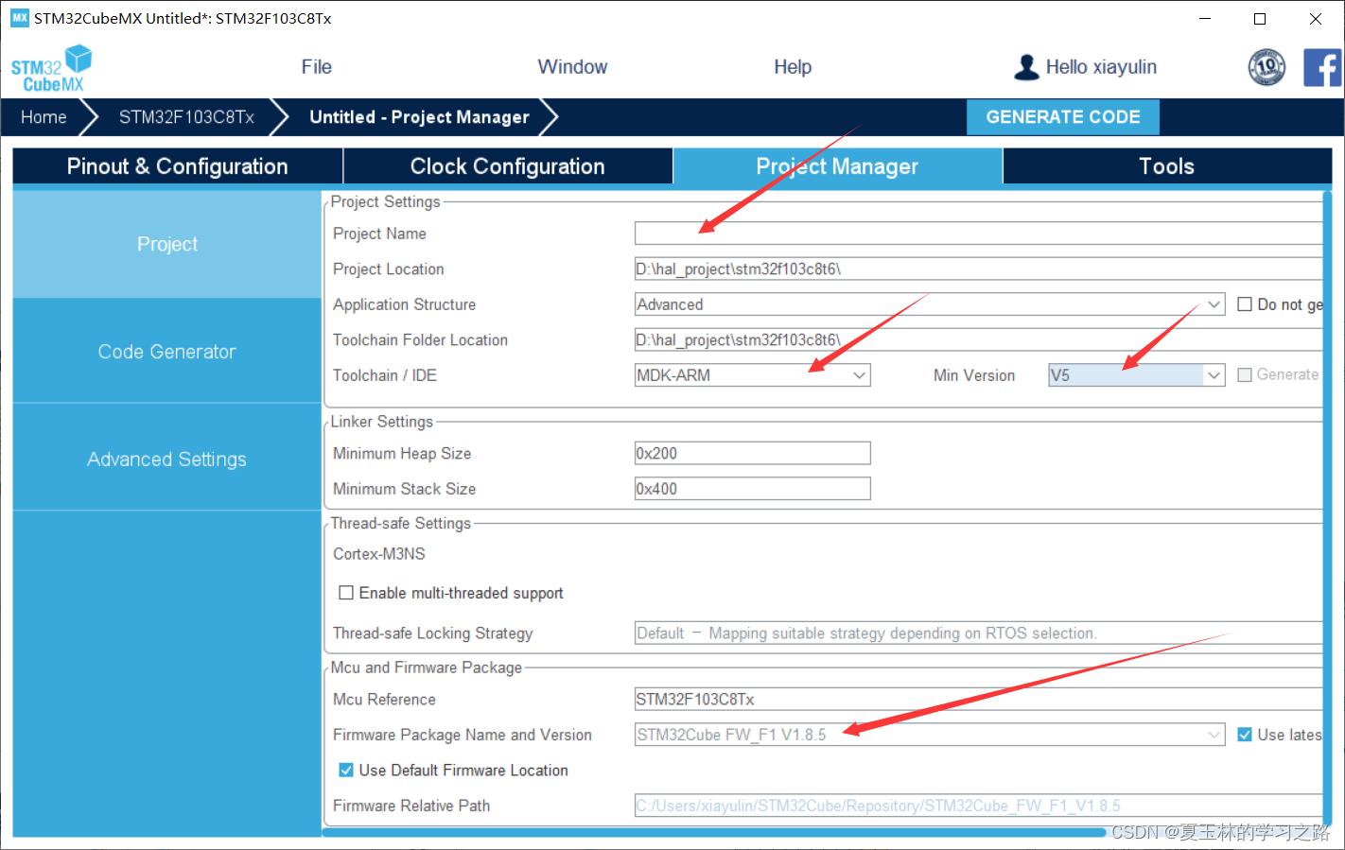Toggle the Generate under root checkbox
The width and height of the screenshot is (1345, 850).
tap(1245, 375)
